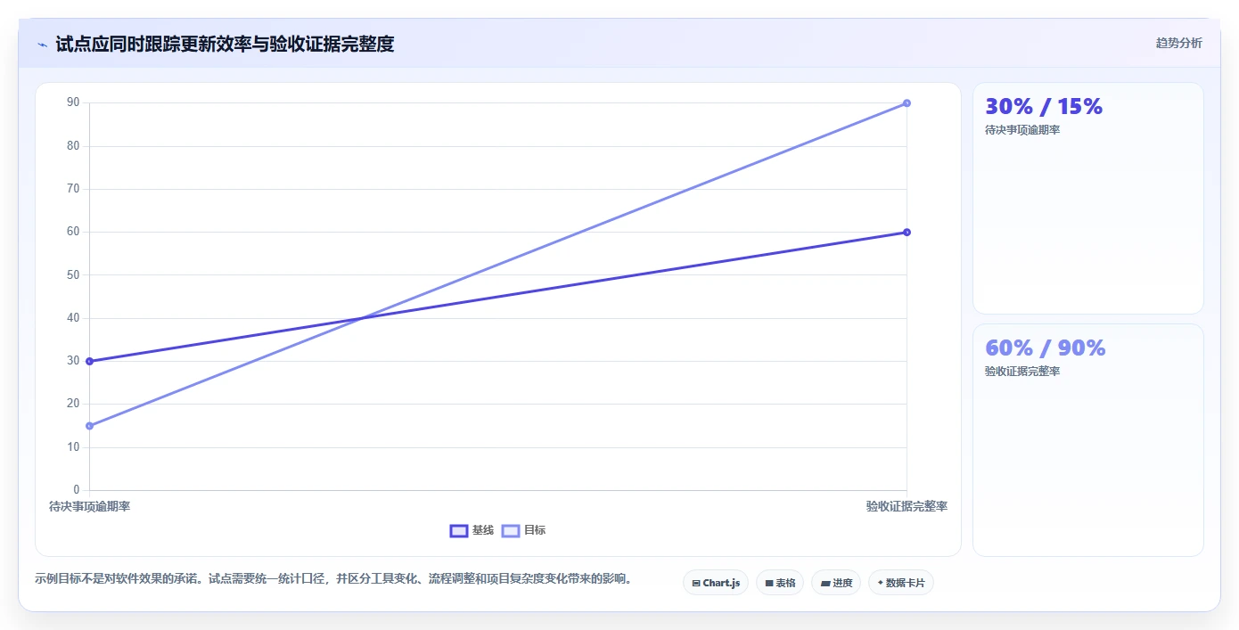Click the 基线 data point at 60
Viewport: 1239px width, 630px height.
(x=907, y=233)
